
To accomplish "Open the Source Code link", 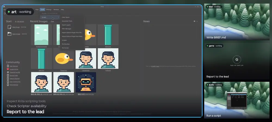I will (14, 76).
